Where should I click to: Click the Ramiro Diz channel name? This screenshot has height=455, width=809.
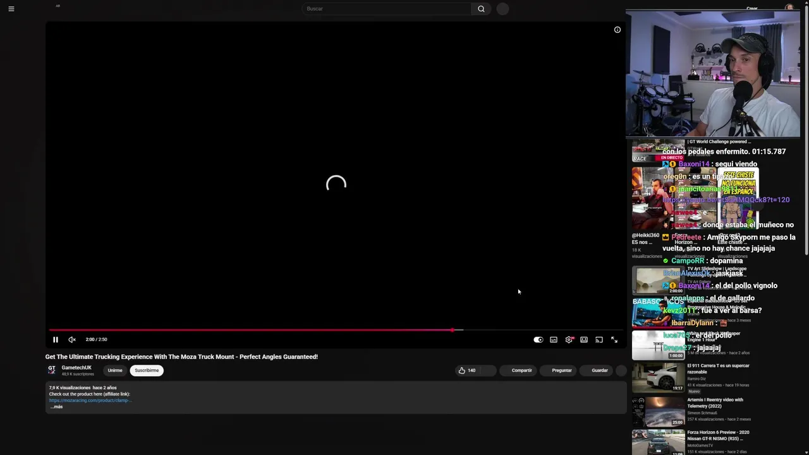pos(696,379)
